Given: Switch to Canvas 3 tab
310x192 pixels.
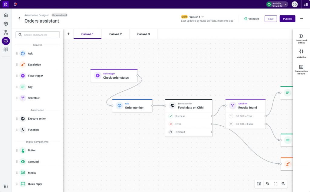Looking at the screenshot, I should point(143,34).
